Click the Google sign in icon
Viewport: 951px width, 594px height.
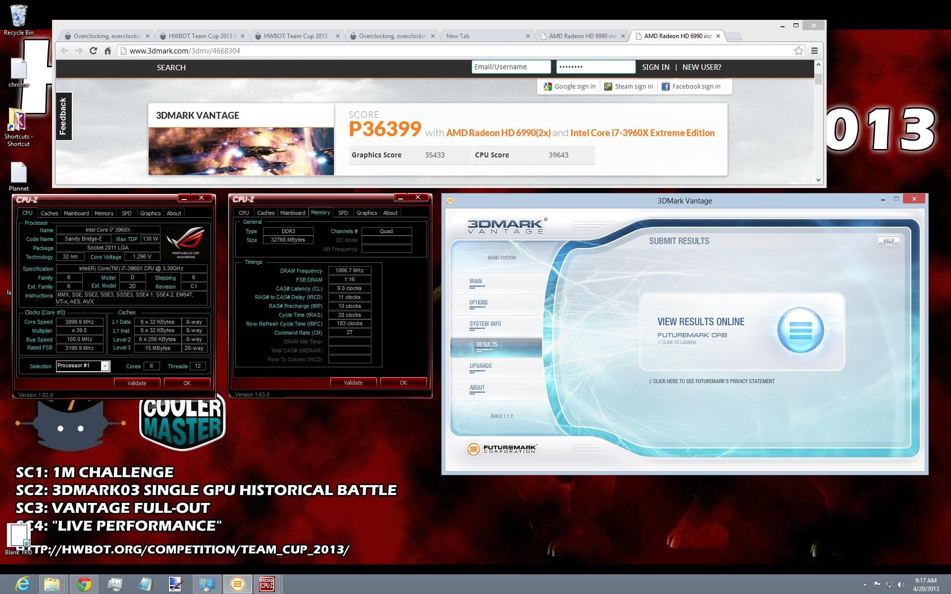tap(547, 87)
